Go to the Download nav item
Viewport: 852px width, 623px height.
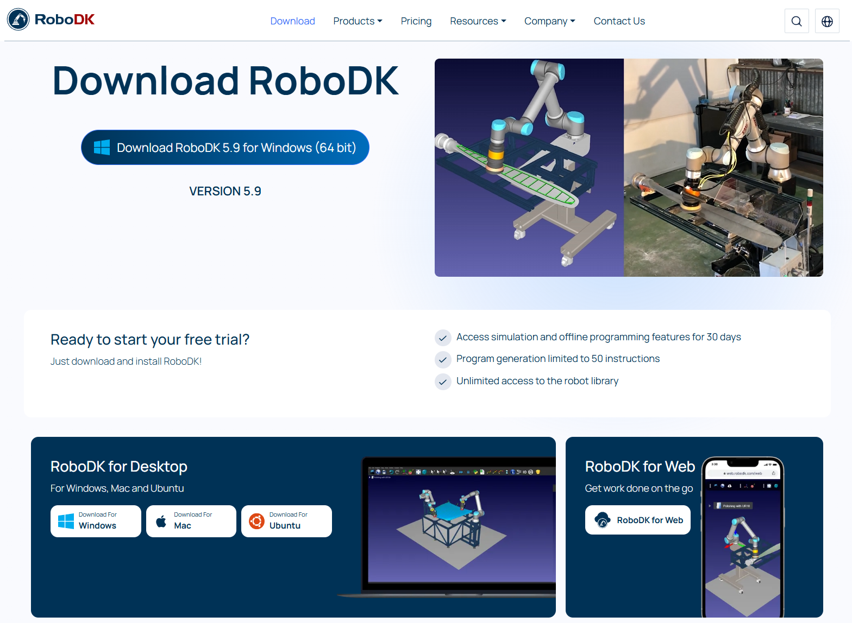(x=293, y=21)
